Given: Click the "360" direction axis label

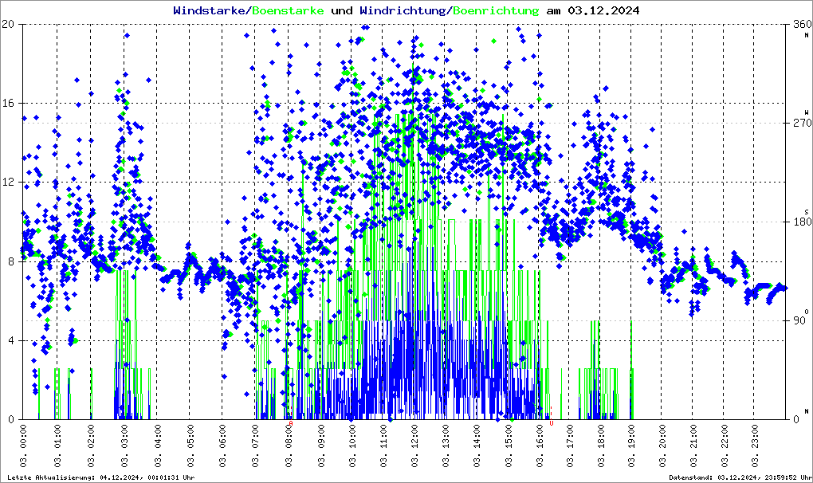Looking at the screenshot, I should (802, 24).
